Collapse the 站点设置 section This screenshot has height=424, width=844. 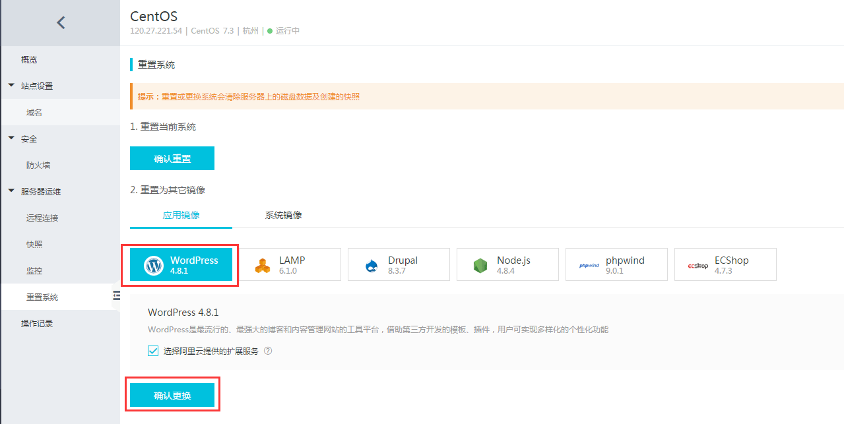pyautogui.click(x=11, y=86)
